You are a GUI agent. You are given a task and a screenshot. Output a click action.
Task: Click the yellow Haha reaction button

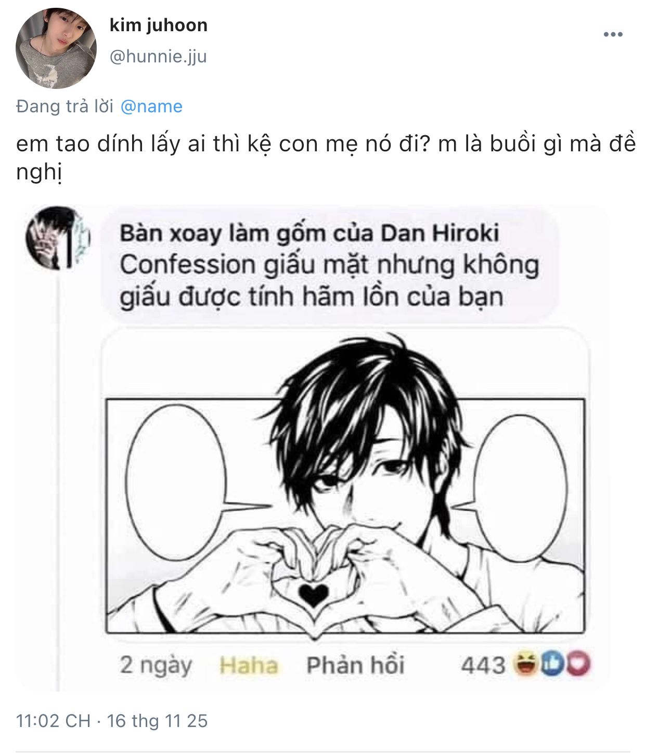pyautogui.click(x=249, y=665)
